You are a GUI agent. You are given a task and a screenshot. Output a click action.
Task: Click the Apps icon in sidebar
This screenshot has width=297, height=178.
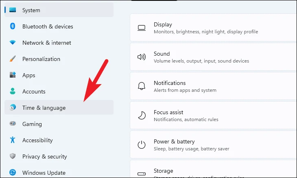point(13,75)
